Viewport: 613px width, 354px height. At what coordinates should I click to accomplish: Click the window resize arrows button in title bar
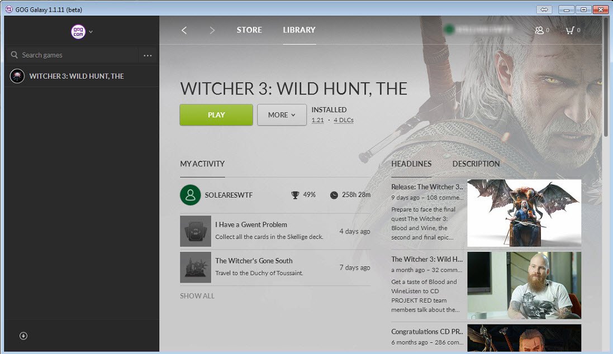pos(544,9)
